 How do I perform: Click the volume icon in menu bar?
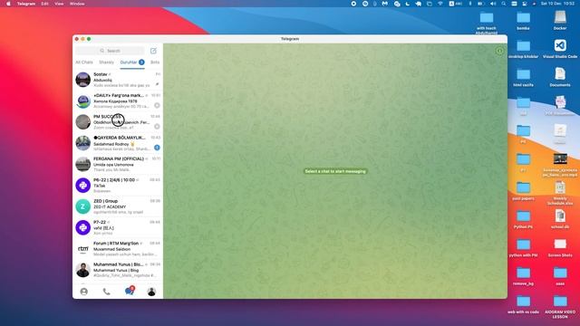point(493,4)
